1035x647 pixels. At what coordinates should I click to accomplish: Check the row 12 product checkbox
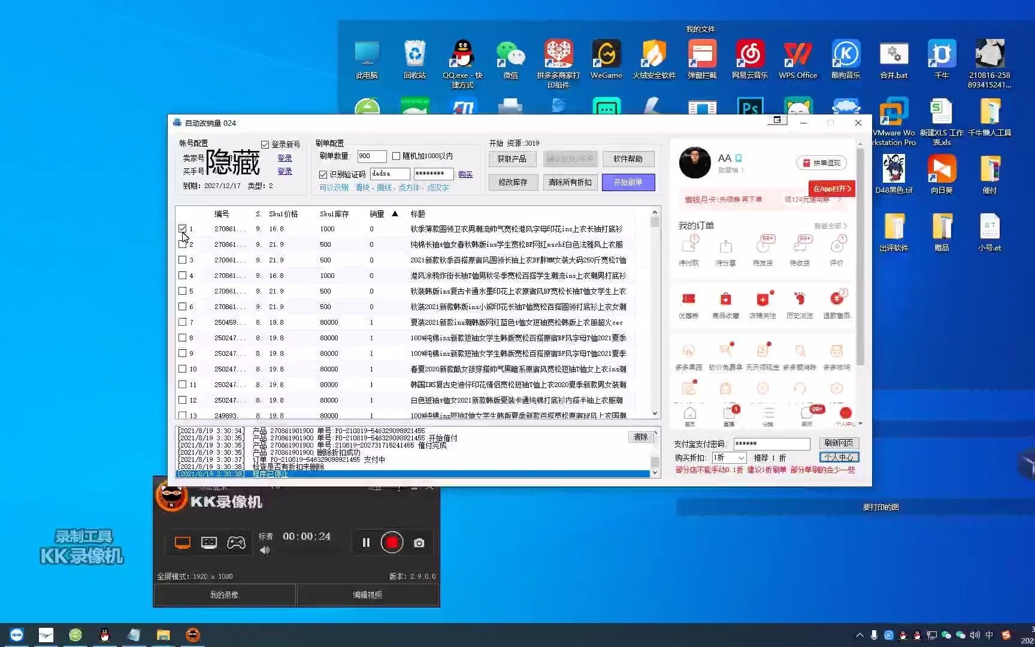click(182, 400)
